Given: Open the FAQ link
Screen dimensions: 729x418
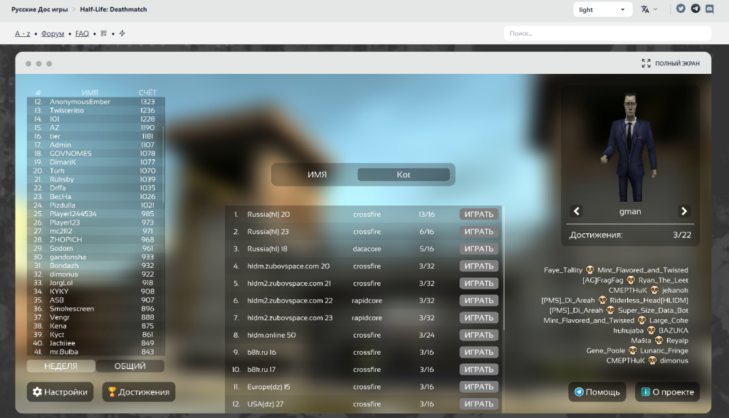Looking at the screenshot, I should 82,33.
